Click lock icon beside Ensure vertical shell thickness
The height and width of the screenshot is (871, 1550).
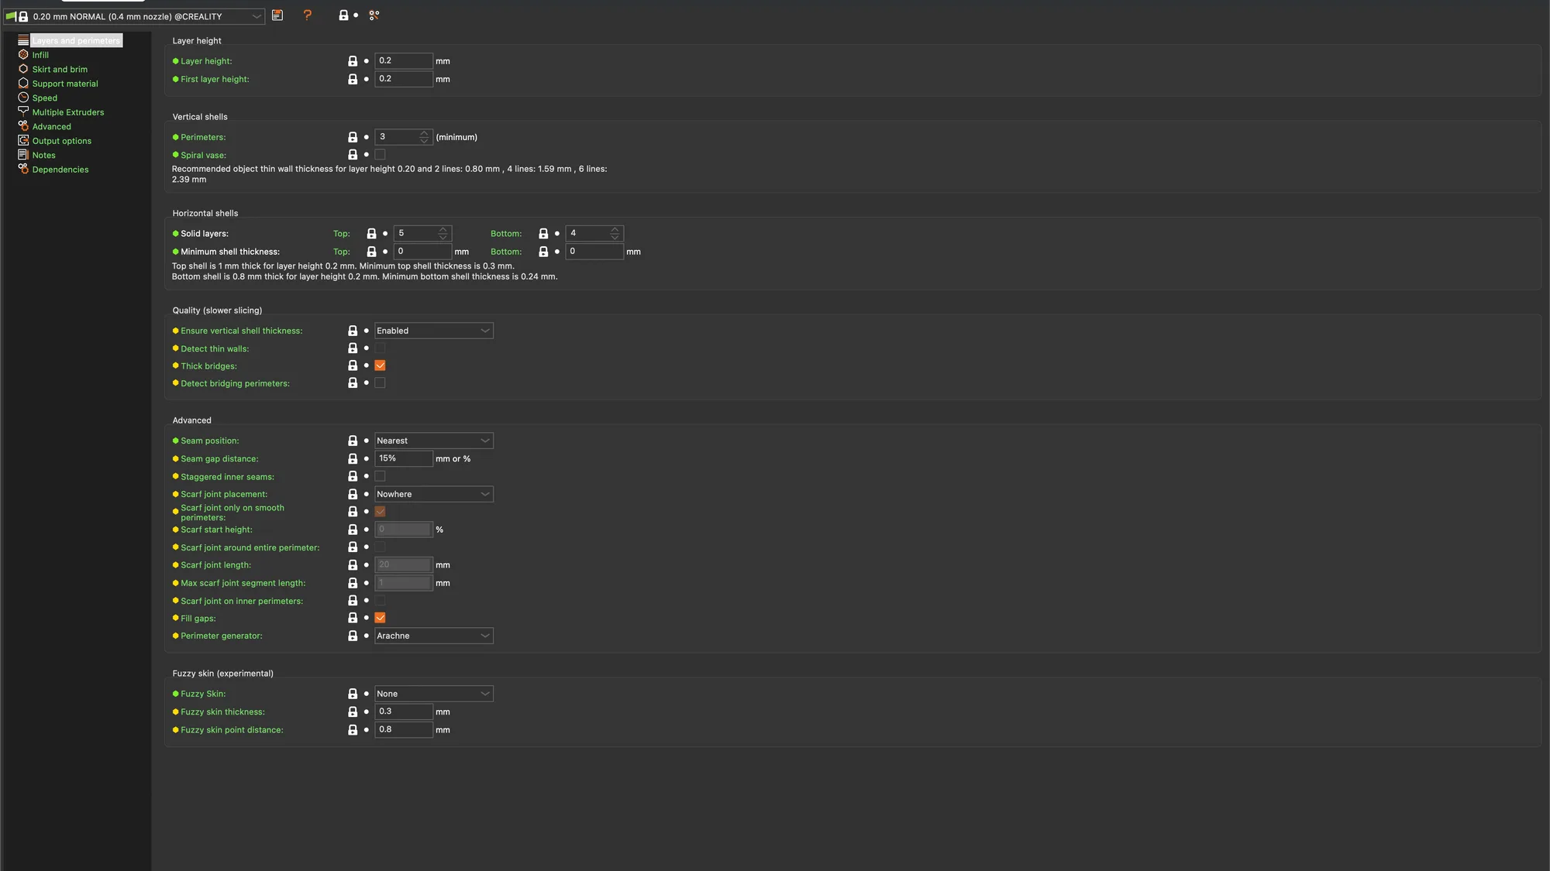pyautogui.click(x=353, y=331)
